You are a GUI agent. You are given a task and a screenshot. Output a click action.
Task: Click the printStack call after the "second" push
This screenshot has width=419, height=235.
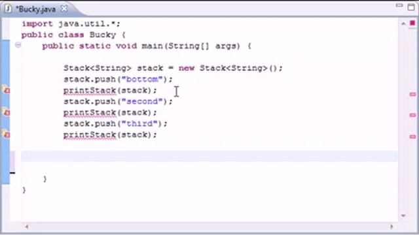[x=110, y=113]
